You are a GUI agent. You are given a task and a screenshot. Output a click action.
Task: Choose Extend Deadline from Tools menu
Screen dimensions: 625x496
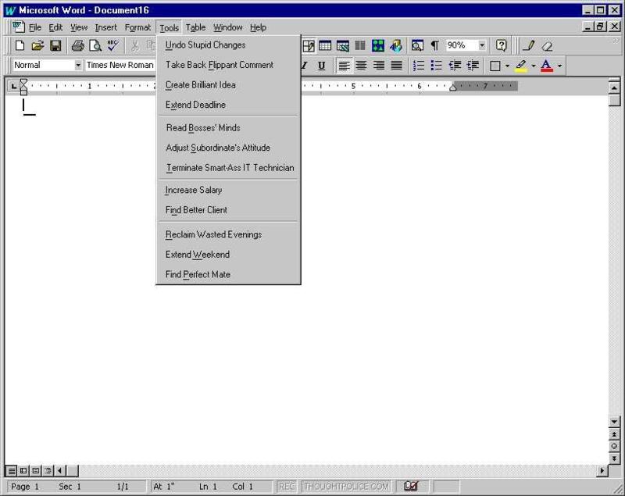pyautogui.click(x=195, y=105)
